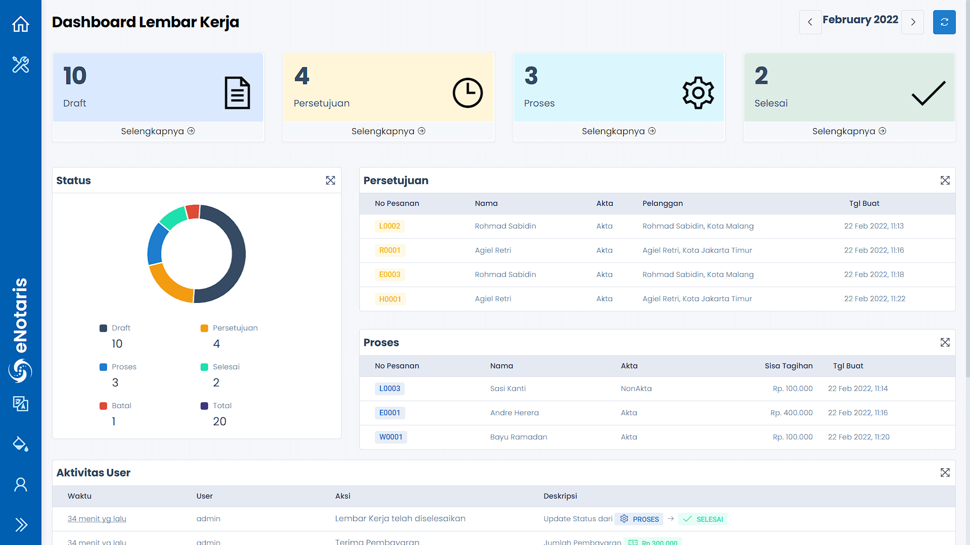Click 'Sisa Tagihan' column header
This screenshot has height=545, width=970.
789,366
